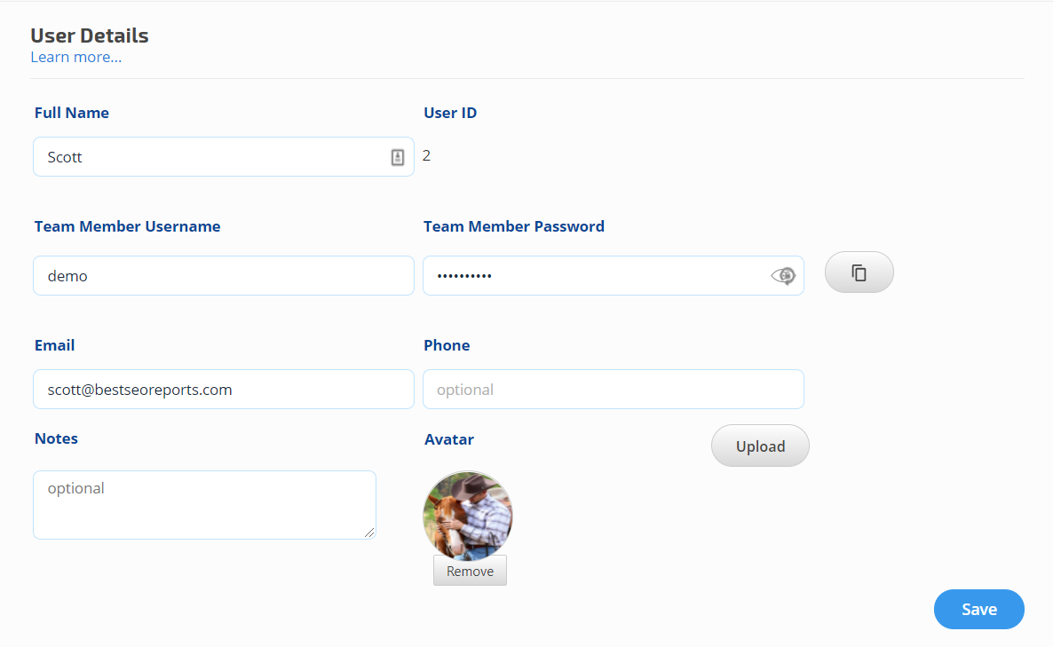Screen dimensions: 1053x647
Task: Focus the optional Phone field
Action: [x=613, y=390]
